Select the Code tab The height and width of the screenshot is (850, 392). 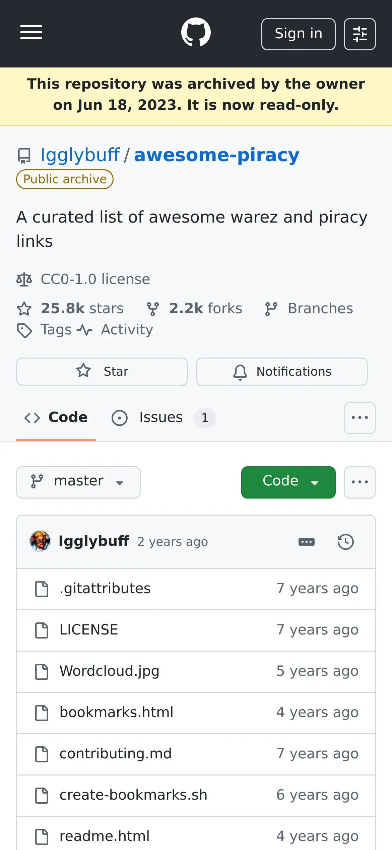(x=56, y=418)
